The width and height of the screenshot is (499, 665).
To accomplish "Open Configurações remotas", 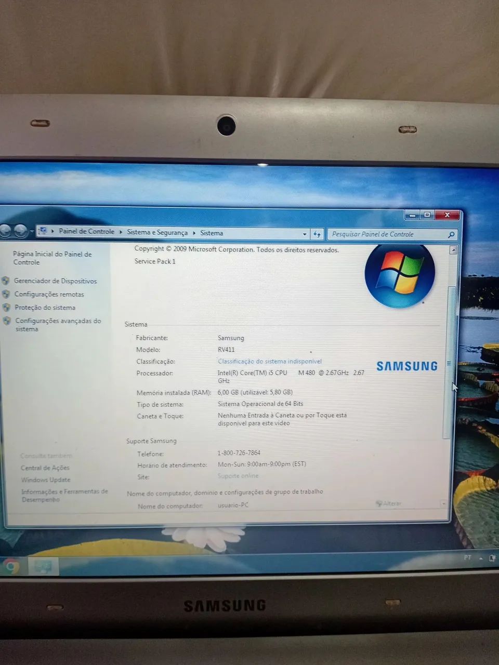I will (x=49, y=294).
